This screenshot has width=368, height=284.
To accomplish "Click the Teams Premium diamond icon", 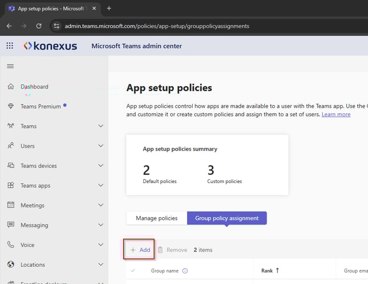I will click(11, 106).
